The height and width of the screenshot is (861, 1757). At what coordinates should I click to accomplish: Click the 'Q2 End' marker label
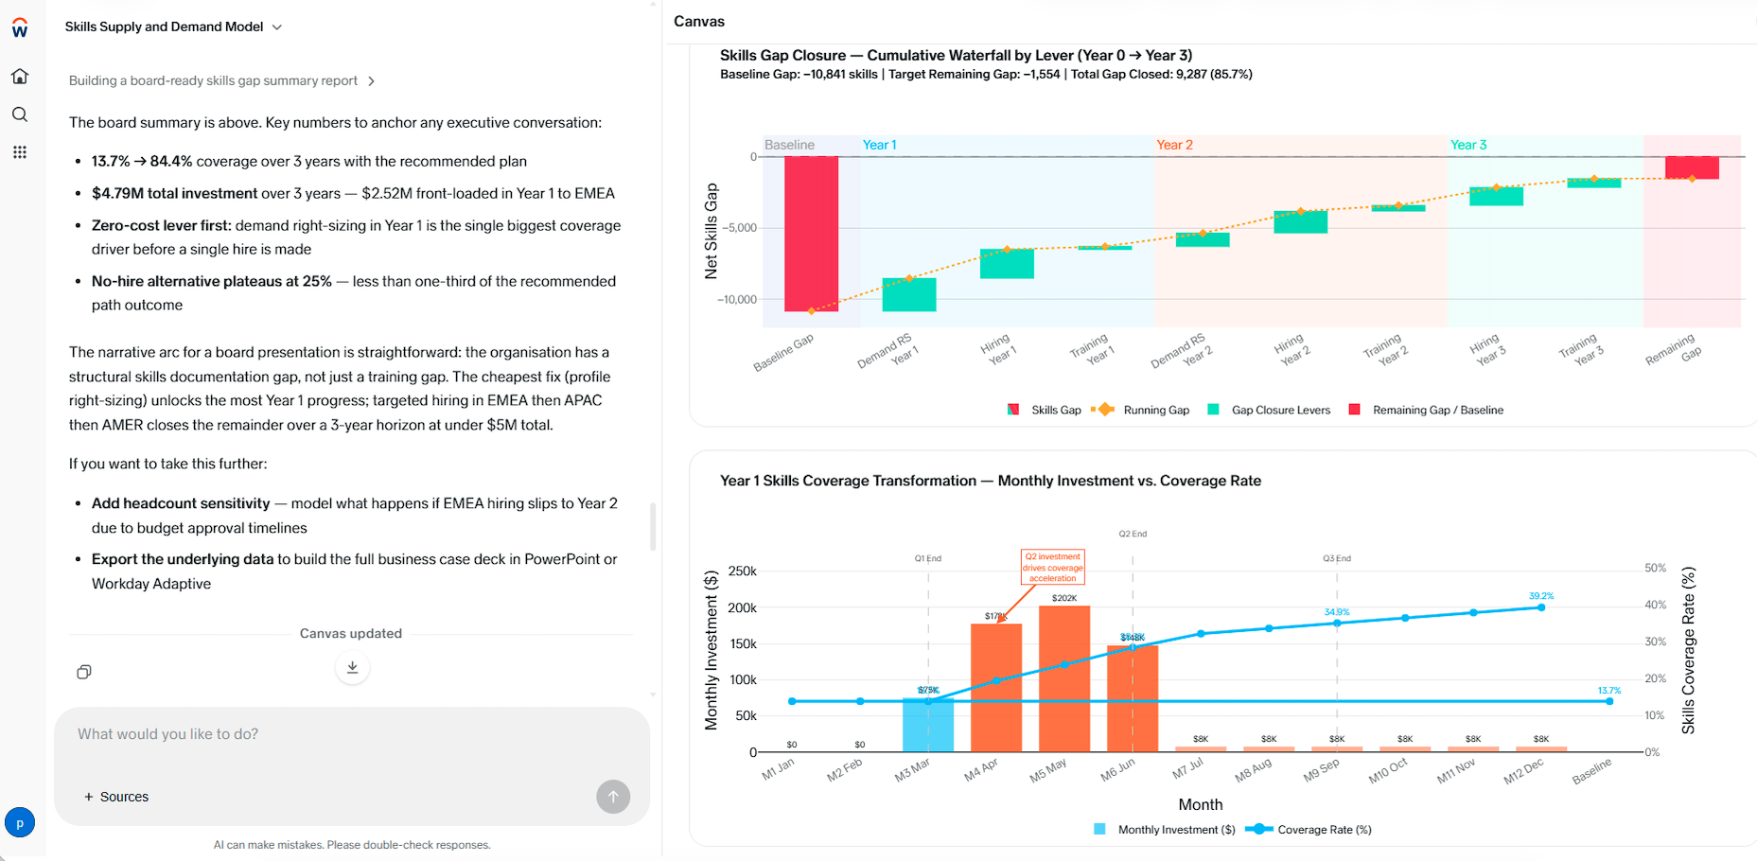tap(1133, 534)
